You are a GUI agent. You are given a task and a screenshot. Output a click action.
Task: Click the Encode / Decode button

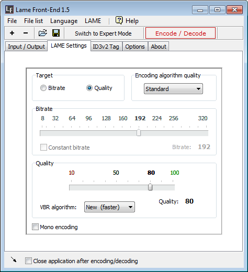coord(181,33)
